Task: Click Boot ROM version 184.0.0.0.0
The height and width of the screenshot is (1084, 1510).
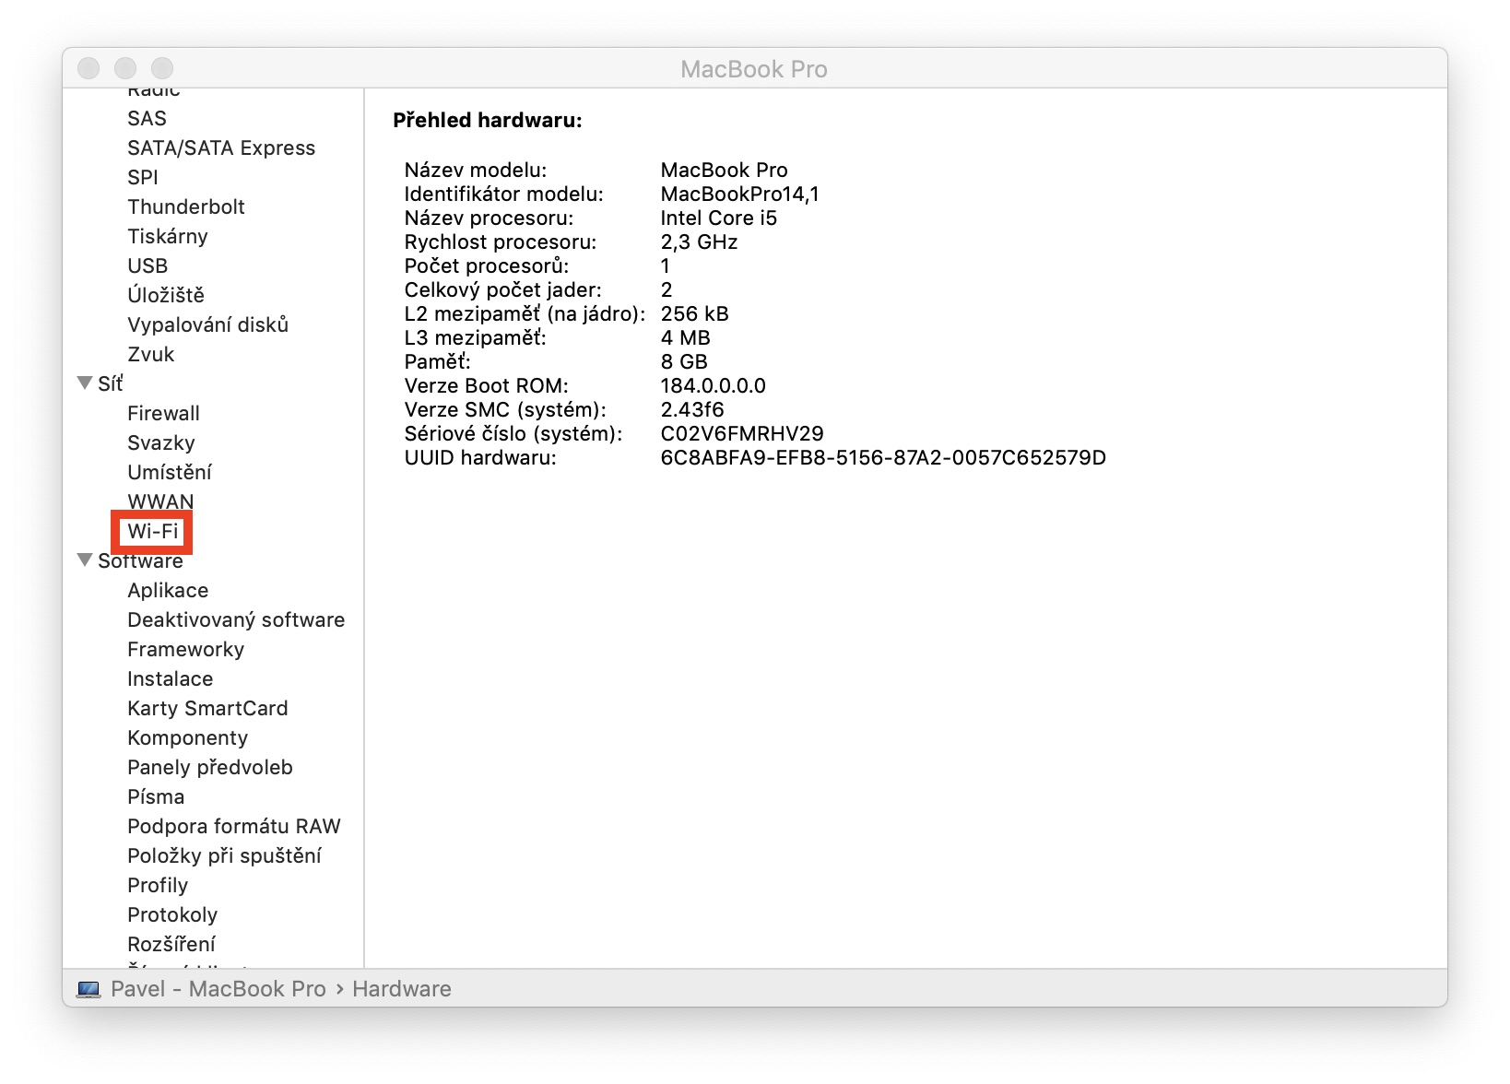Action: pos(714,385)
